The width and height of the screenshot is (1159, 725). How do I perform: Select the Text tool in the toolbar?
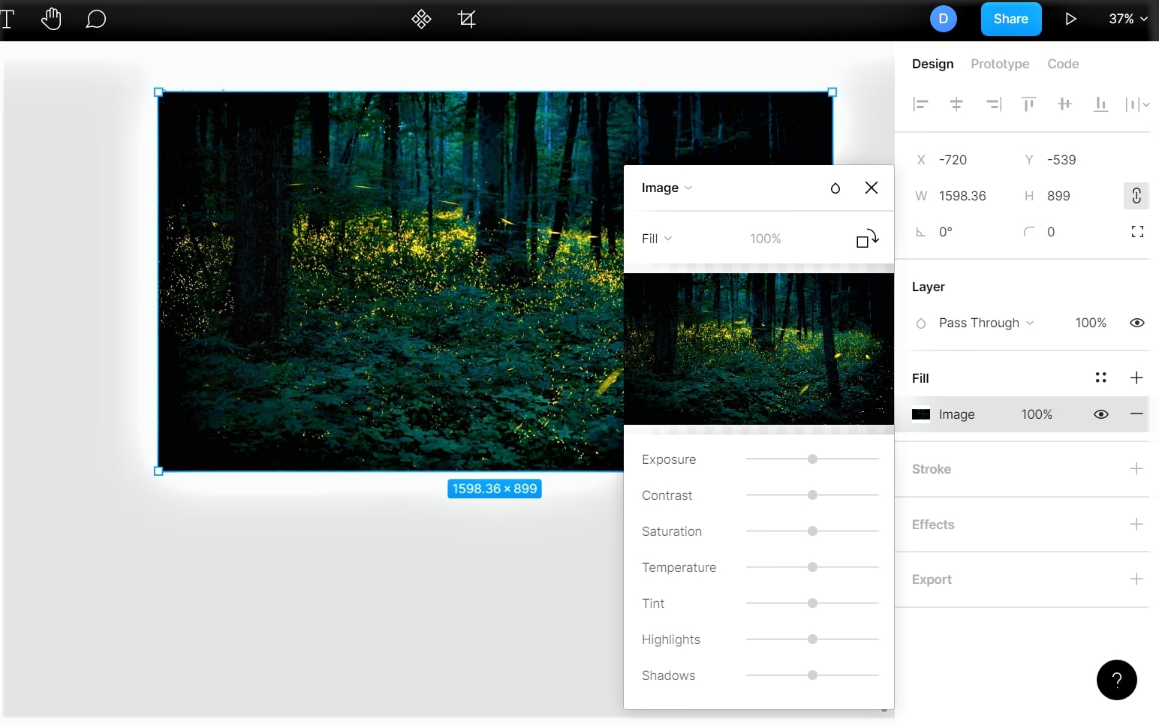pos(7,19)
